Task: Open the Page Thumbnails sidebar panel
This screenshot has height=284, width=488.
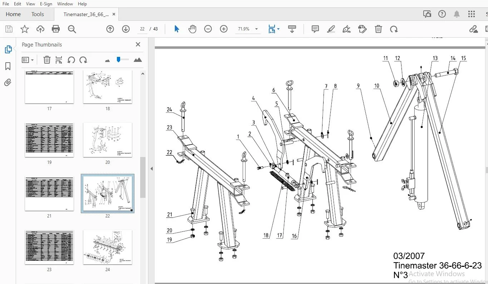Action: (x=8, y=49)
